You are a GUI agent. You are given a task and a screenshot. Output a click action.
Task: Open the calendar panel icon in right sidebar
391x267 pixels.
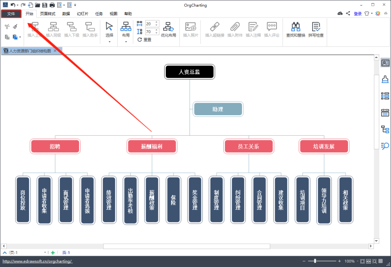385,113
